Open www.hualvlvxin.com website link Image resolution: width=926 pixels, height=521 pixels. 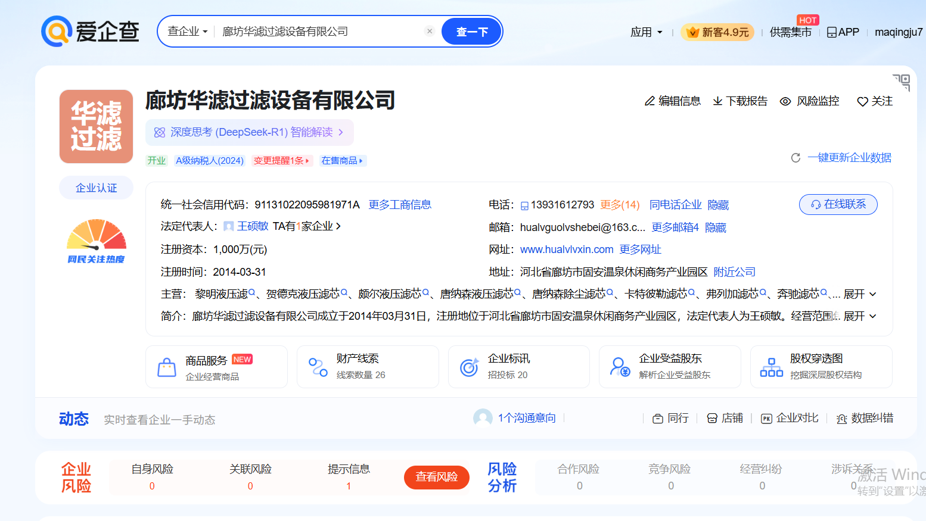tap(567, 249)
